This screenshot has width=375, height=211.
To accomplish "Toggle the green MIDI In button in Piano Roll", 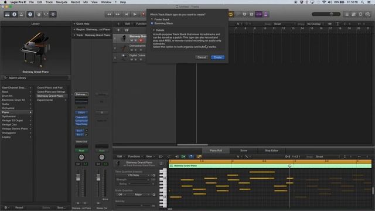I will [x=183, y=156].
